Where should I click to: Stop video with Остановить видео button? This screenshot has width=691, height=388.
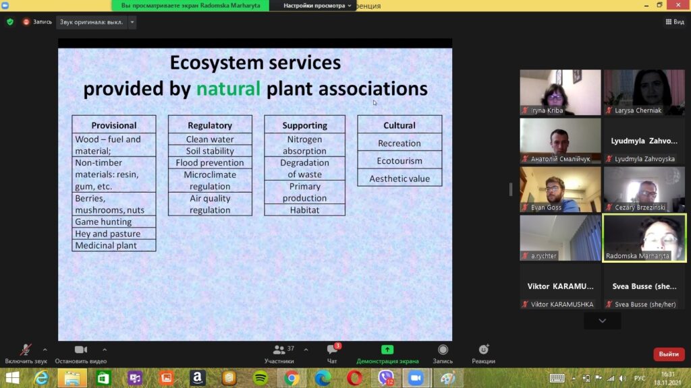tap(81, 350)
